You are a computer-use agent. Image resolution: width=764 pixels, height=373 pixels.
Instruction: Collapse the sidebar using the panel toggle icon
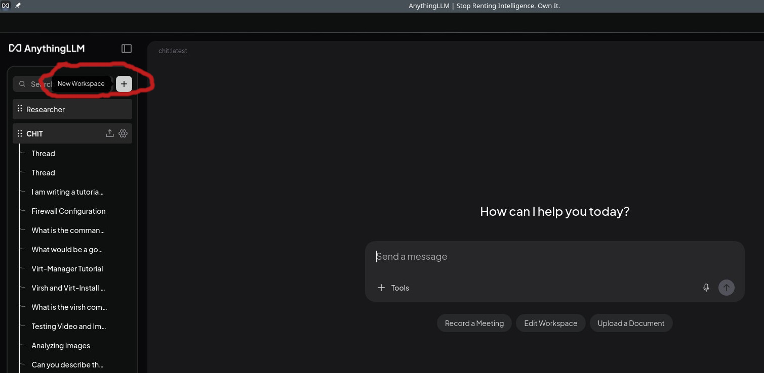click(x=127, y=49)
